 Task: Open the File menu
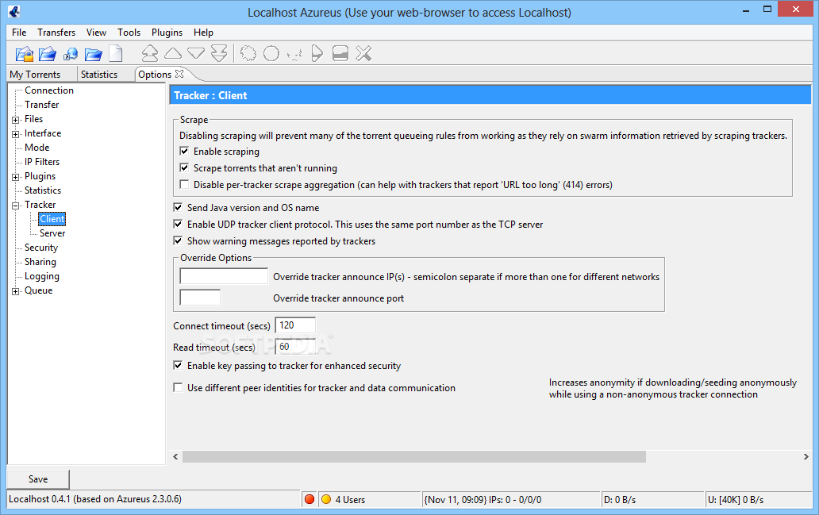pos(19,33)
